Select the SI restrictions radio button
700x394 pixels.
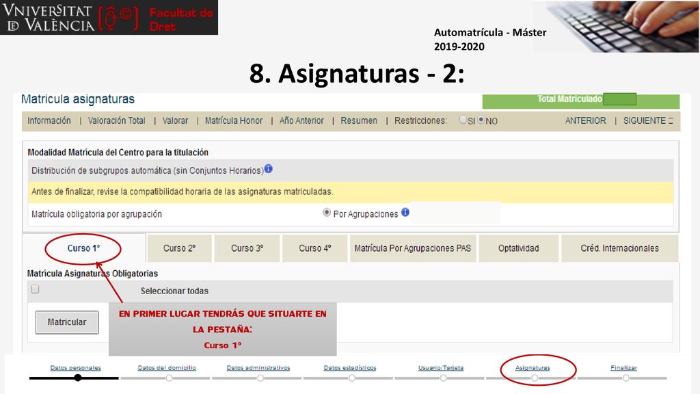463,120
